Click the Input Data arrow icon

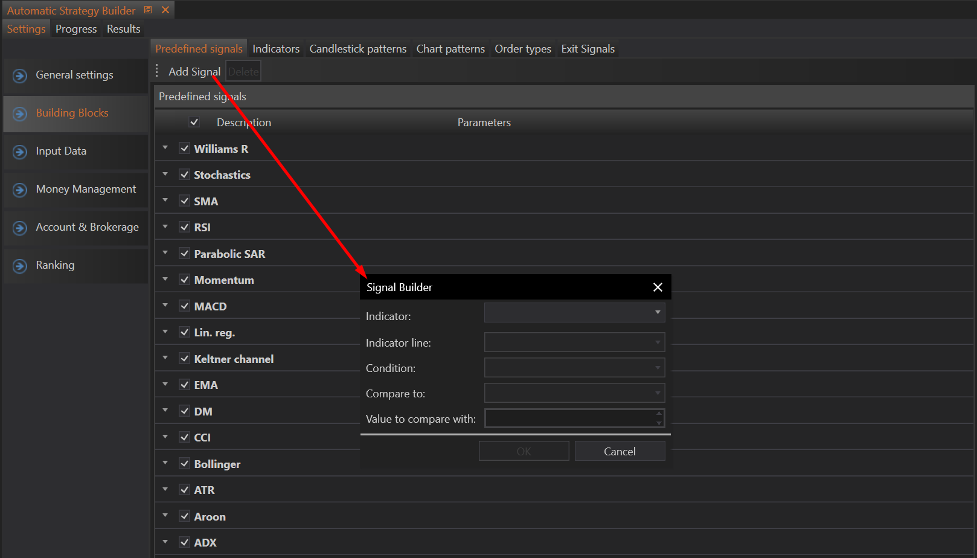(x=20, y=152)
